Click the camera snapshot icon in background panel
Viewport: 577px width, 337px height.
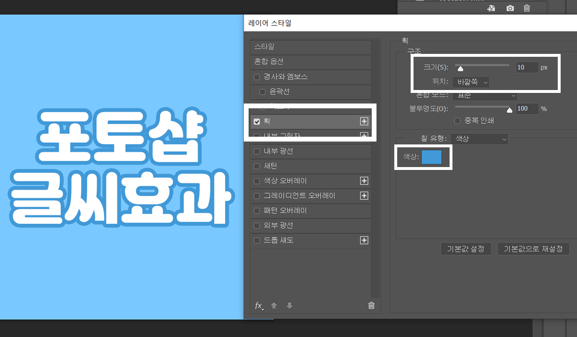point(510,8)
